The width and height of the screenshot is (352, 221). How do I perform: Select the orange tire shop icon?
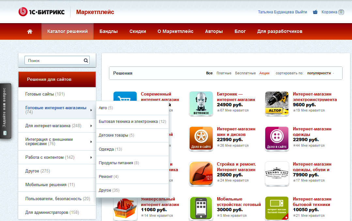tap(201, 139)
